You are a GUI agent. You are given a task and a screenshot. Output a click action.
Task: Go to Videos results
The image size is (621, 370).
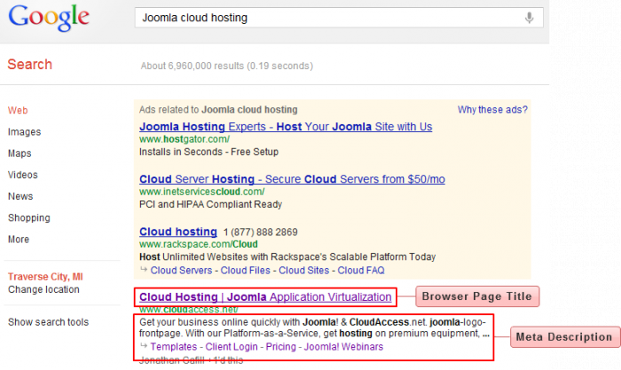[23, 175]
